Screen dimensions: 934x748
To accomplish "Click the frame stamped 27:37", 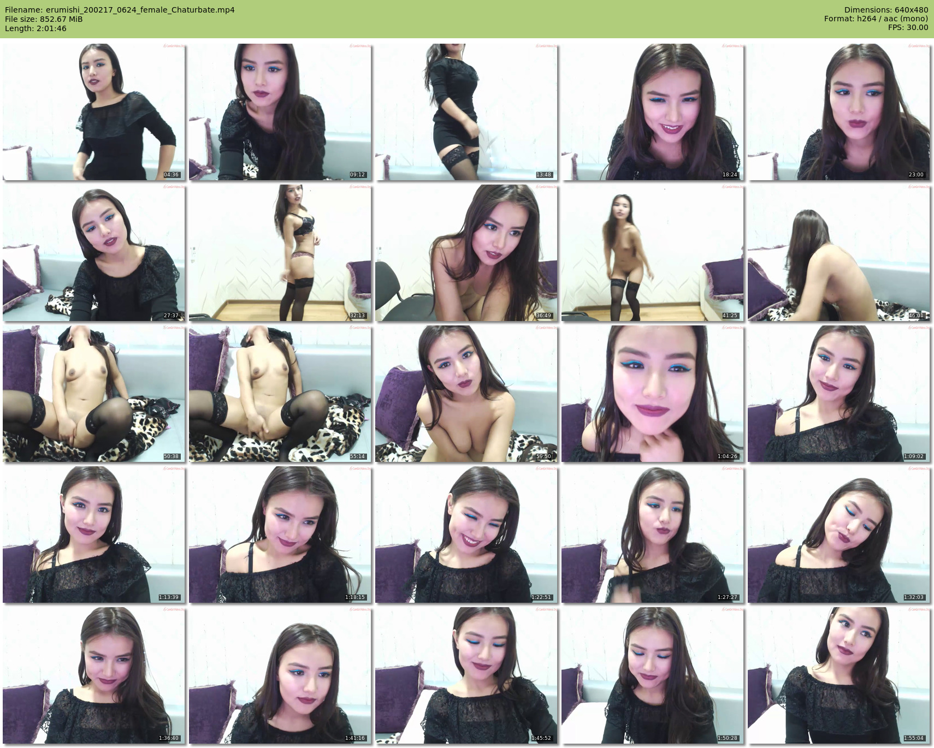I will (x=94, y=253).
